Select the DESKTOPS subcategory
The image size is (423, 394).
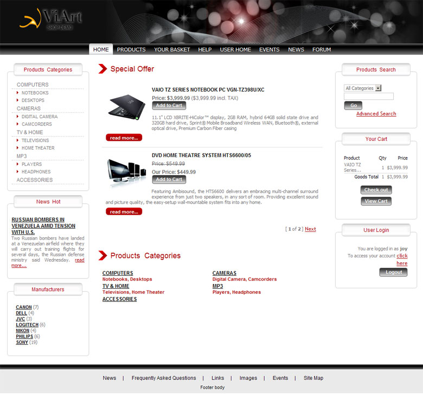pyautogui.click(x=33, y=100)
